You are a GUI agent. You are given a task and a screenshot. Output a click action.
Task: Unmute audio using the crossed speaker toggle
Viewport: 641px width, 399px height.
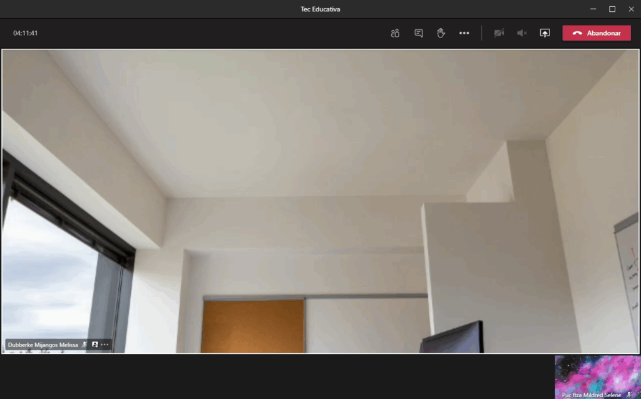pos(521,33)
